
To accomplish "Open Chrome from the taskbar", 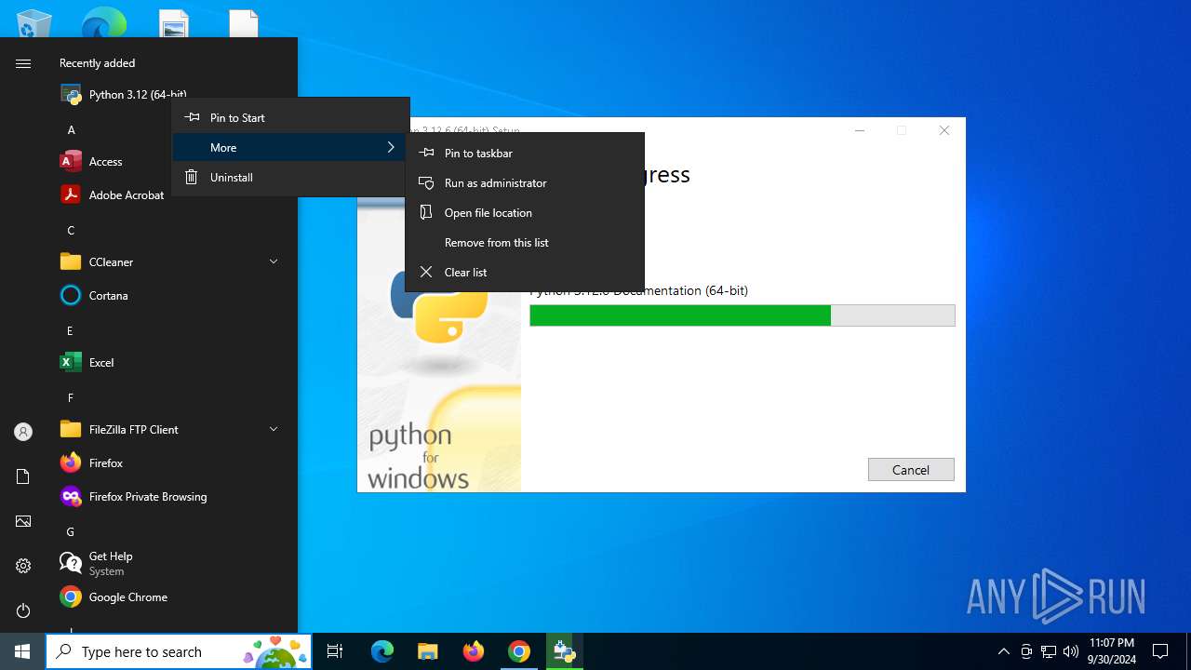I will click(519, 651).
